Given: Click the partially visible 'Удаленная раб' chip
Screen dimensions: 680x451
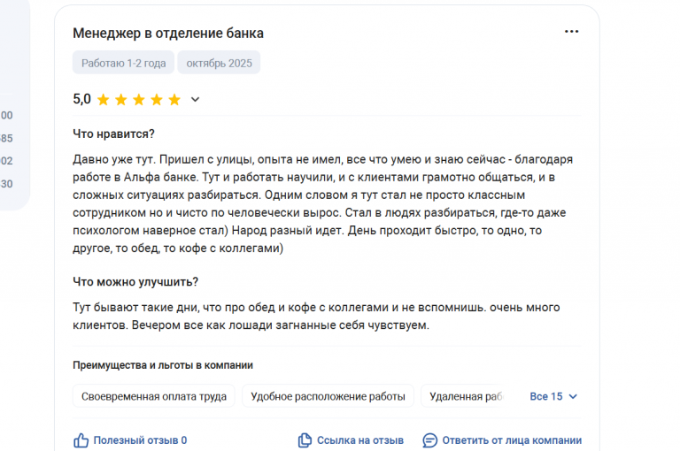Looking at the screenshot, I should (x=464, y=396).
